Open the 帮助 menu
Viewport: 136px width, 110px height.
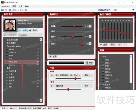tap(27, 7)
